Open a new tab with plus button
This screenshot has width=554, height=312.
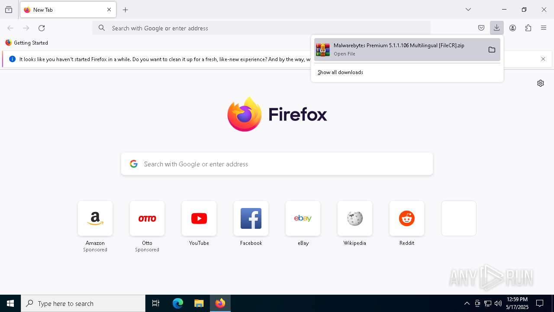tap(126, 10)
